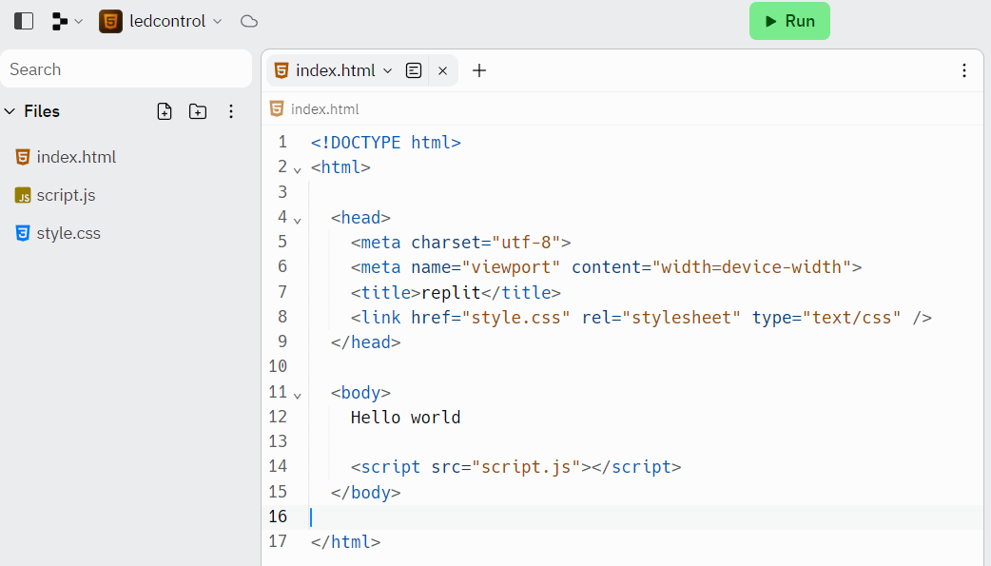Image resolution: width=991 pixels, height=566 pixels.
Task: Run the project with the Run button
Action: click(x=789, y=21)
